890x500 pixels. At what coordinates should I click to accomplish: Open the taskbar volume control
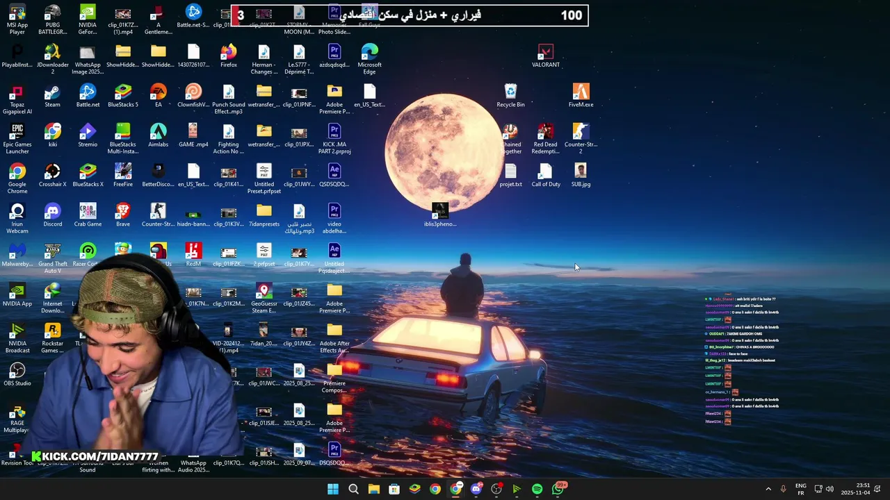[830, 489]
